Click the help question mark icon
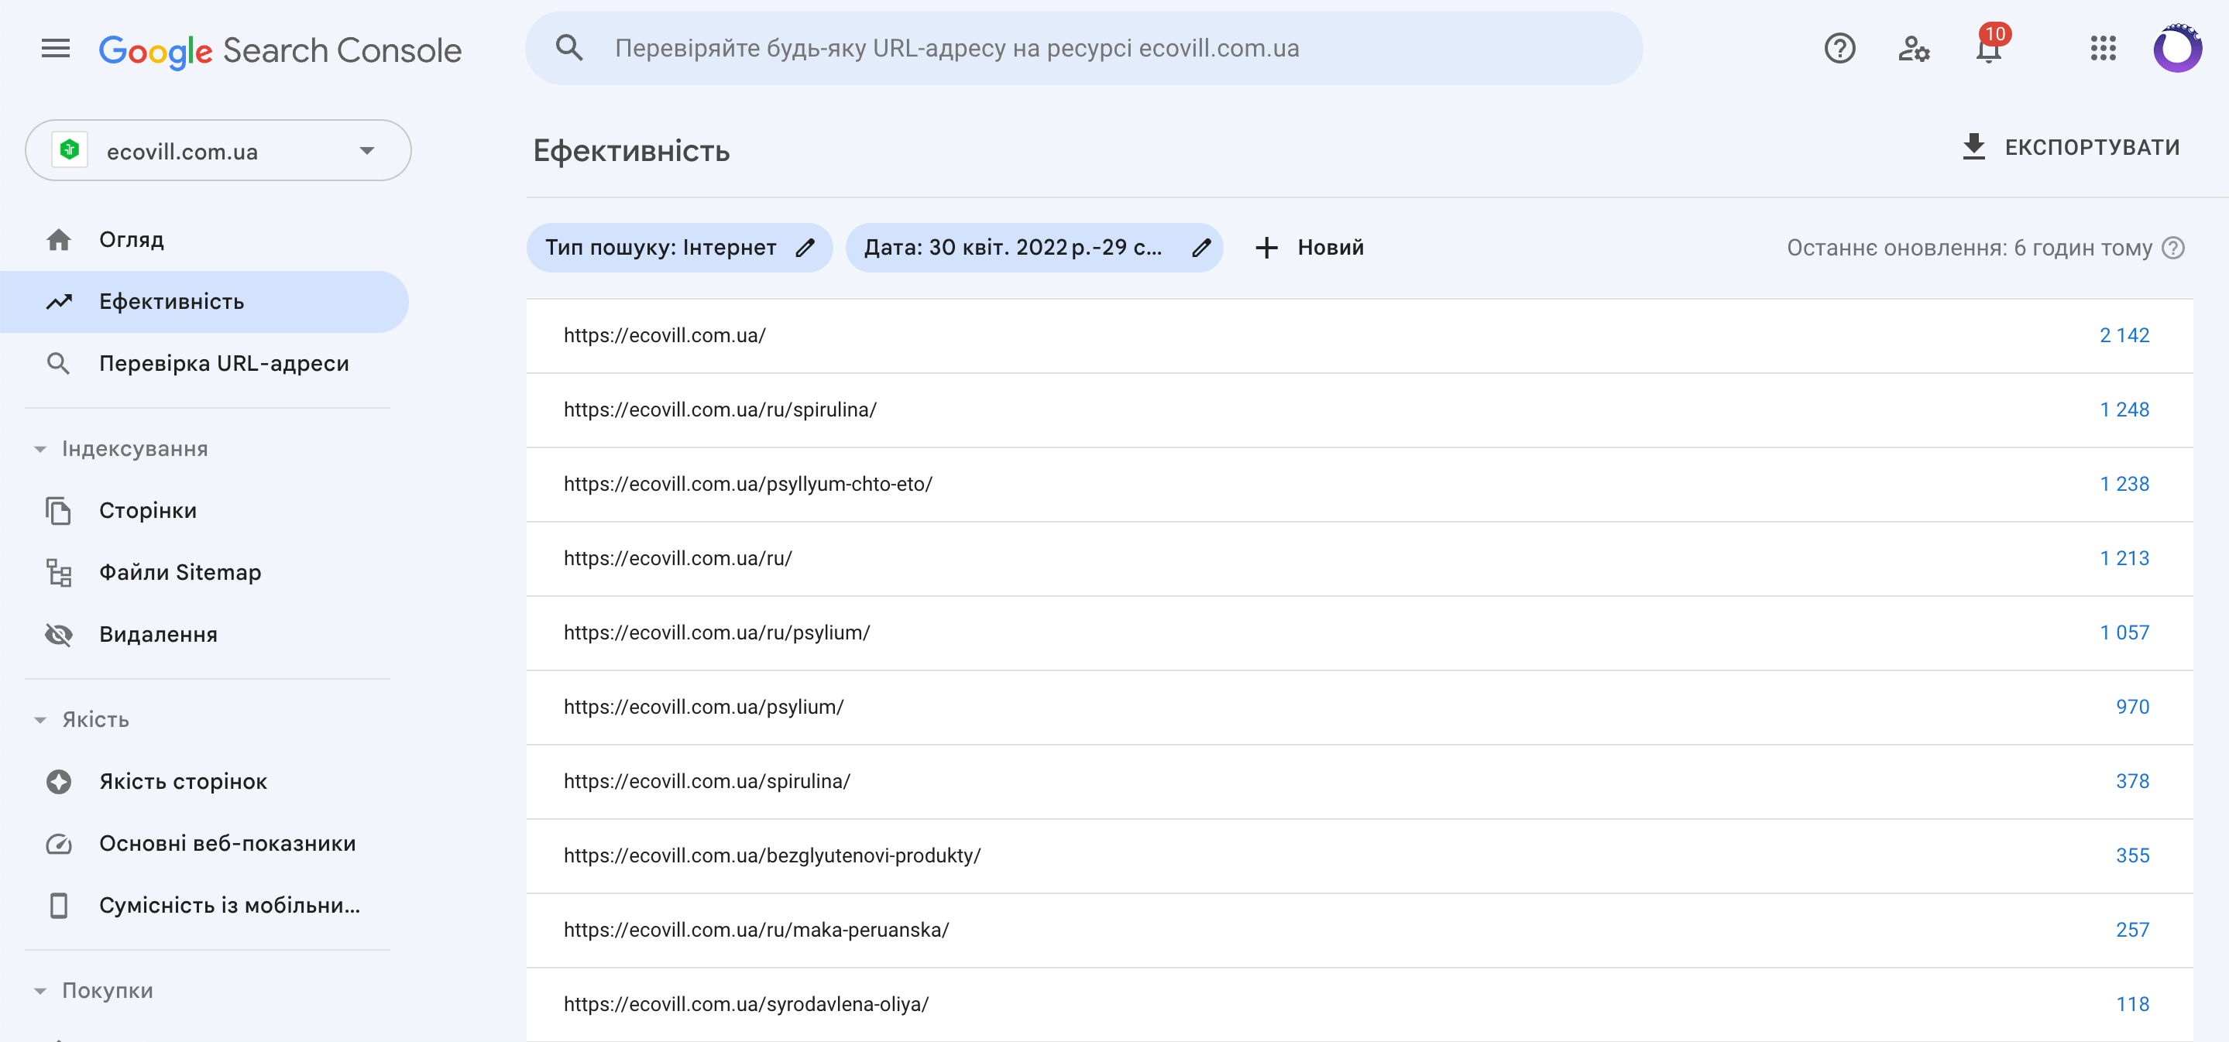 pos(1839,49)
